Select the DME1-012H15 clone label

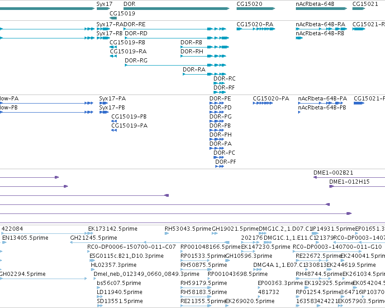(349, 182)
